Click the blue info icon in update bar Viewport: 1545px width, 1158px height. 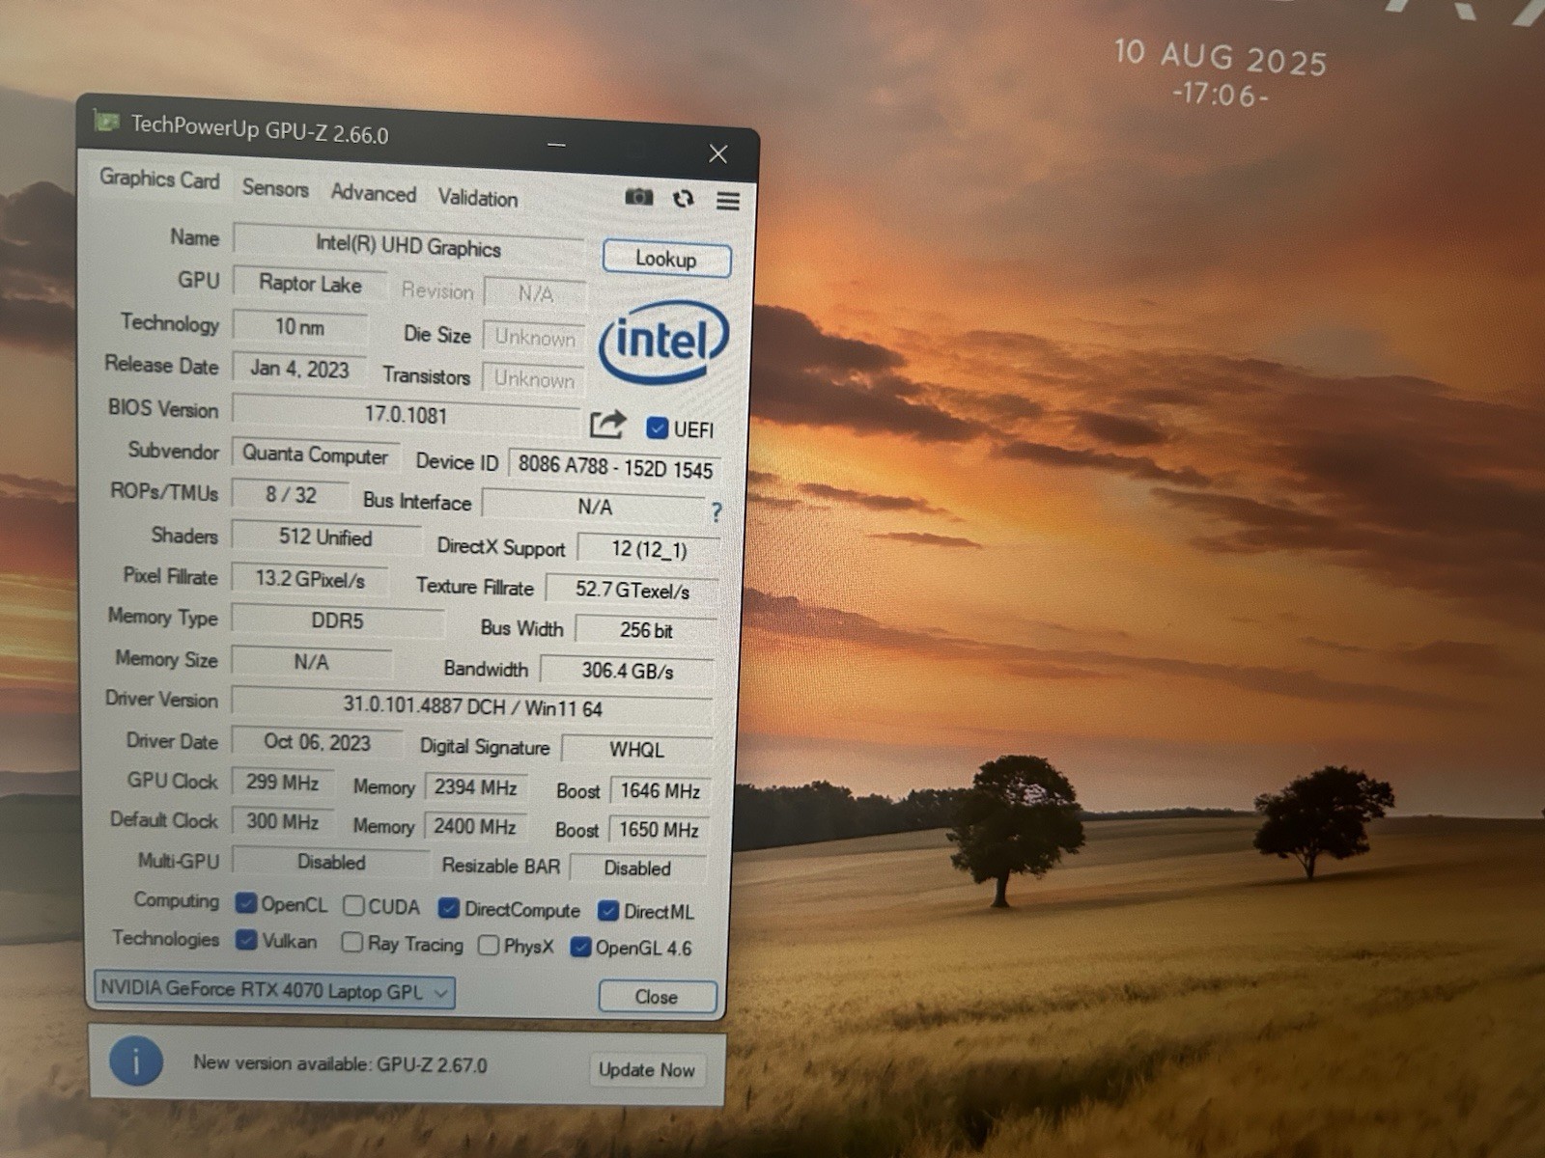coord(135,1061)
